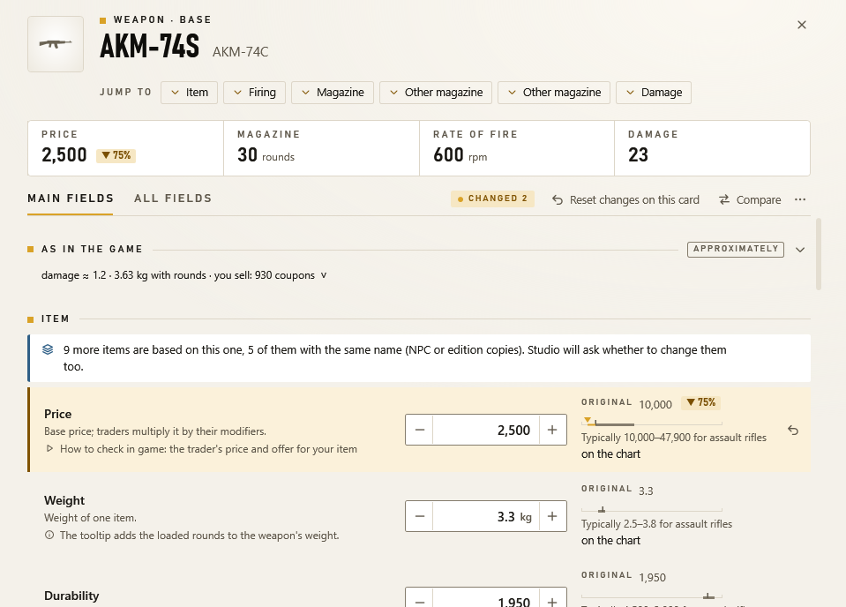Switch to the Main Fields tab
Viewport: 846px width, 607px height.
[71, 199]
